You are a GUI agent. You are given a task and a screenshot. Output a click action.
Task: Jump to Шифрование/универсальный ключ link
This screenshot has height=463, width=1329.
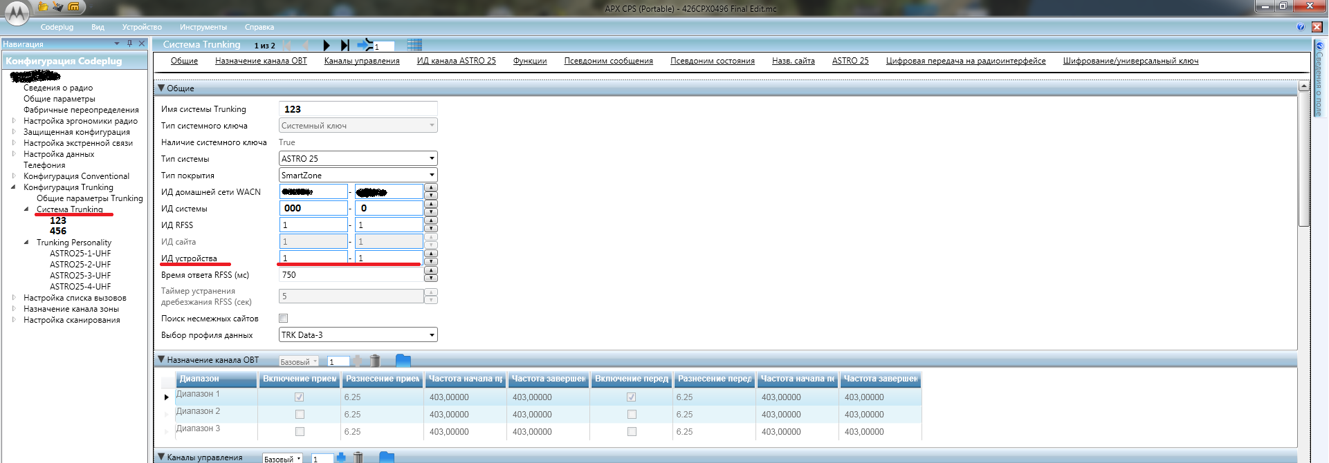tap(1130, 61)
